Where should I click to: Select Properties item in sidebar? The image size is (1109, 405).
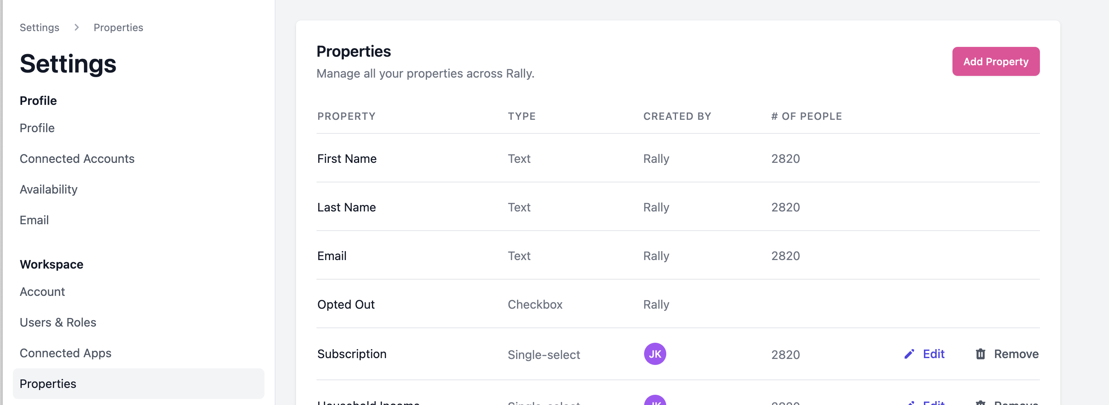(x=48, y=384)
